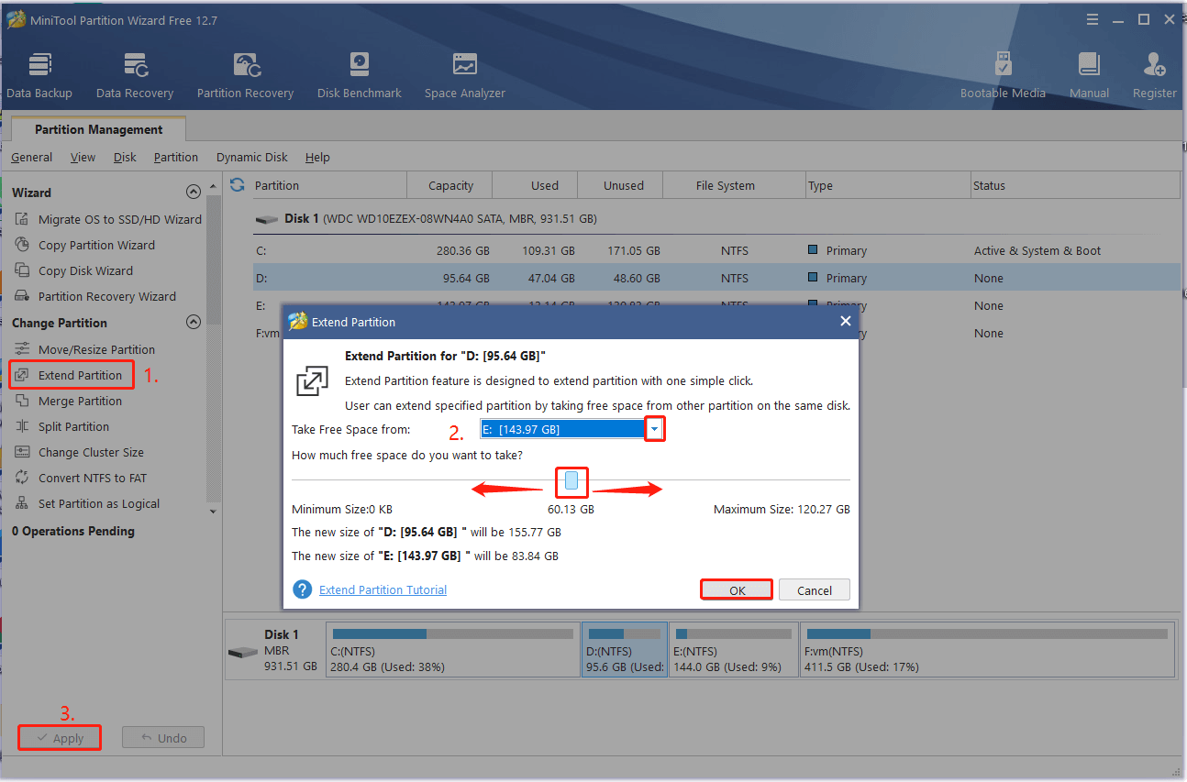
Task: Select the C: partition row
Action: pos(716,250)
